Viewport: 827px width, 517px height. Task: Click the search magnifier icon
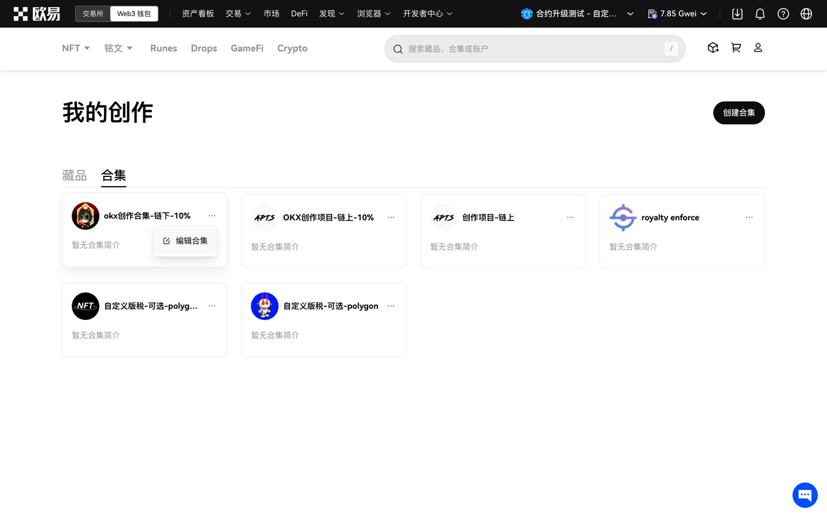(398, 49)
